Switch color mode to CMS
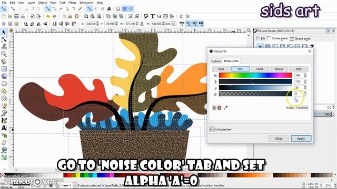 299,69
